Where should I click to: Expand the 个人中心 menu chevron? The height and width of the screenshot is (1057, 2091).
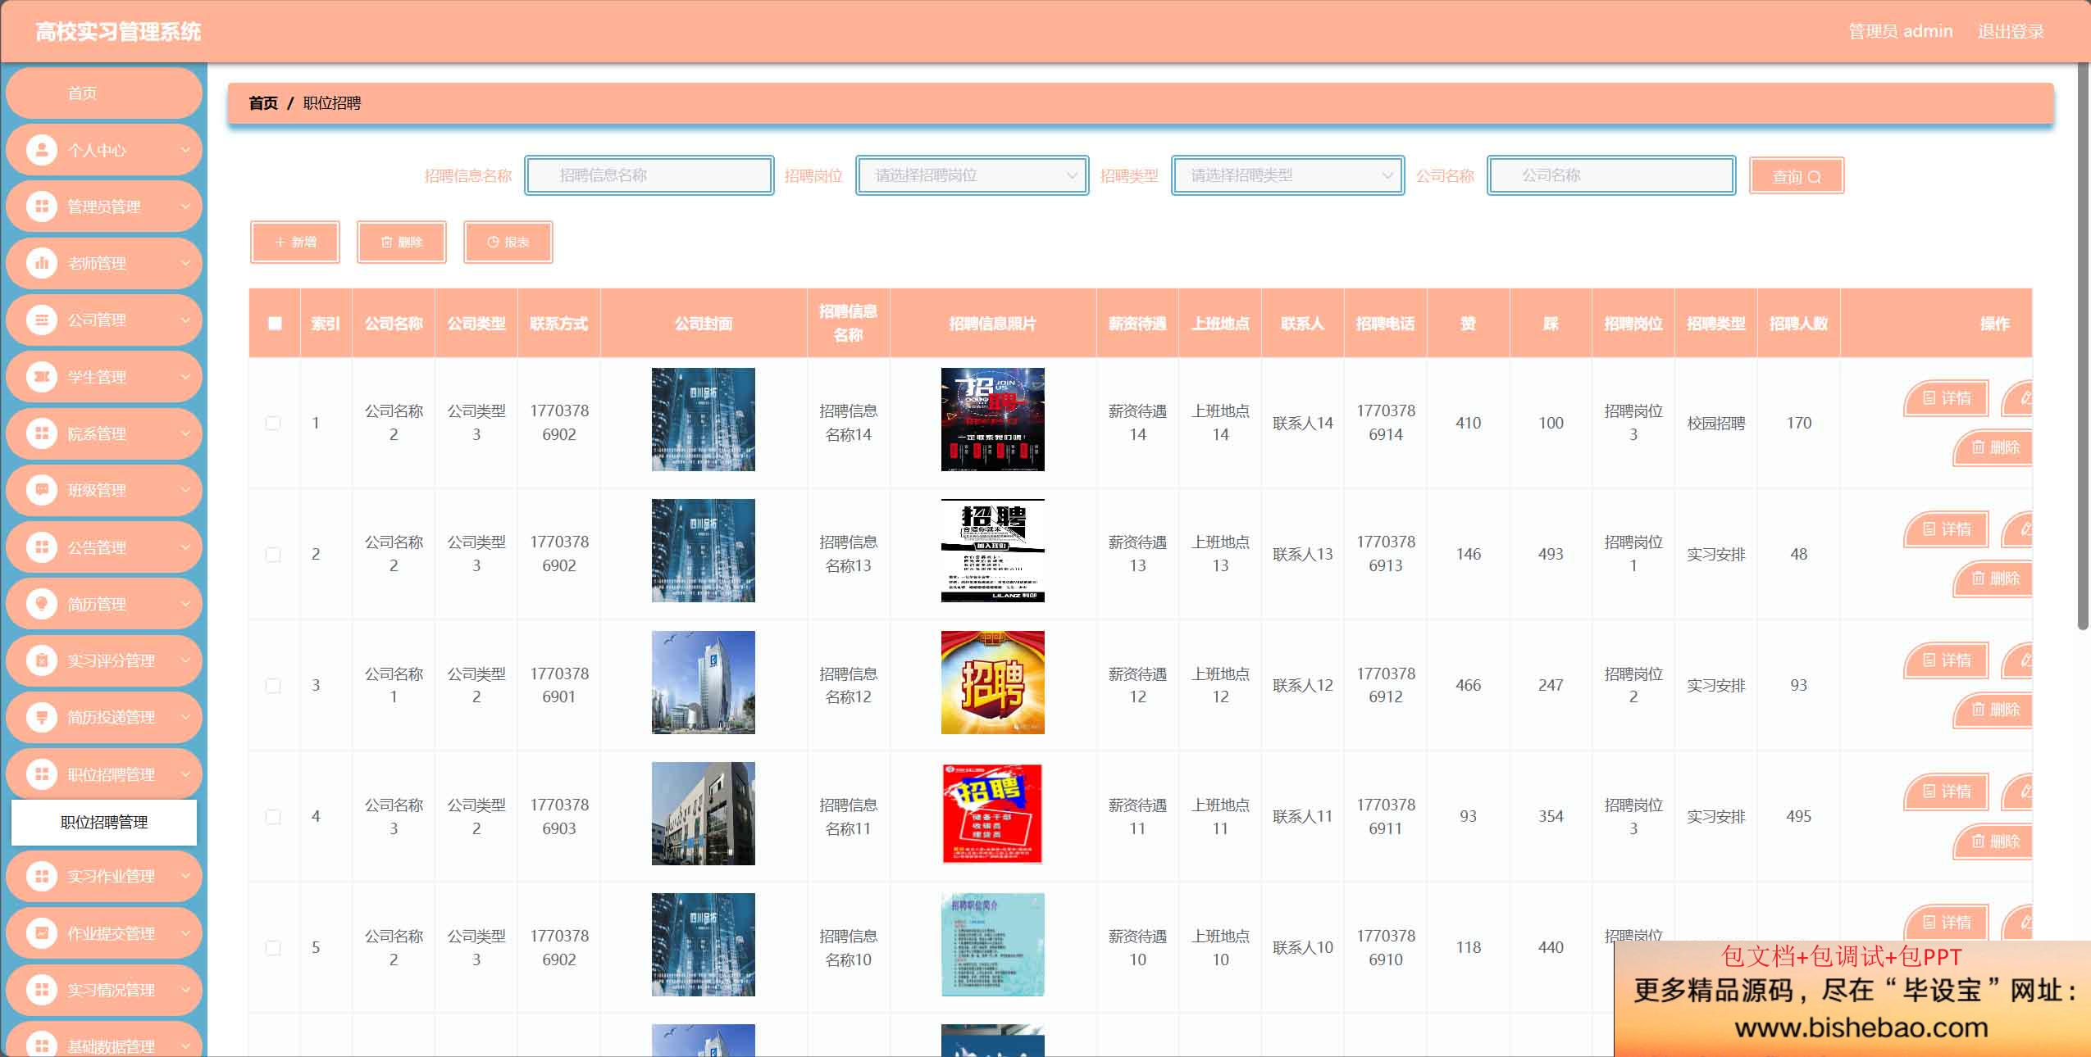(185, 150)
